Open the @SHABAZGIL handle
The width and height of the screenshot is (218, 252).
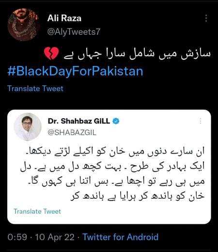tap(72, 133)
